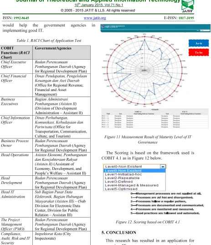Click the Business Executives cell
This screenshot has width=211, height=245.
coord(16,106)
